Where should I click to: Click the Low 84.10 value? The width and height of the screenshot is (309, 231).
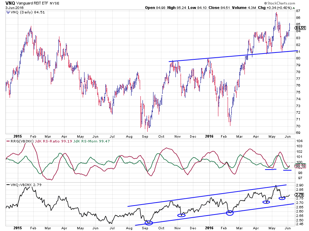pyautogui.click(x=197, y=8)
